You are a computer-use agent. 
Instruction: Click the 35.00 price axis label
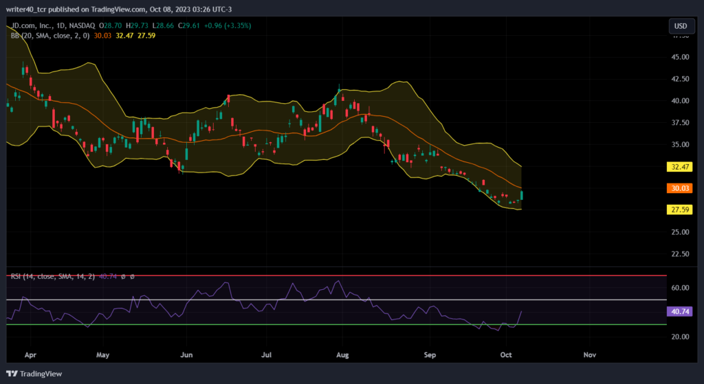click(x=680, y=144)
